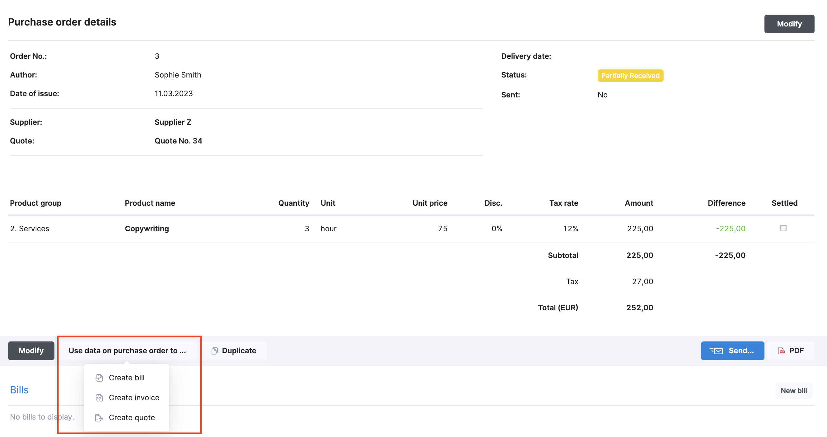The image size is (827, 437).
Task: Click the Tax value 27,00
Action: (x=642, y=281)
